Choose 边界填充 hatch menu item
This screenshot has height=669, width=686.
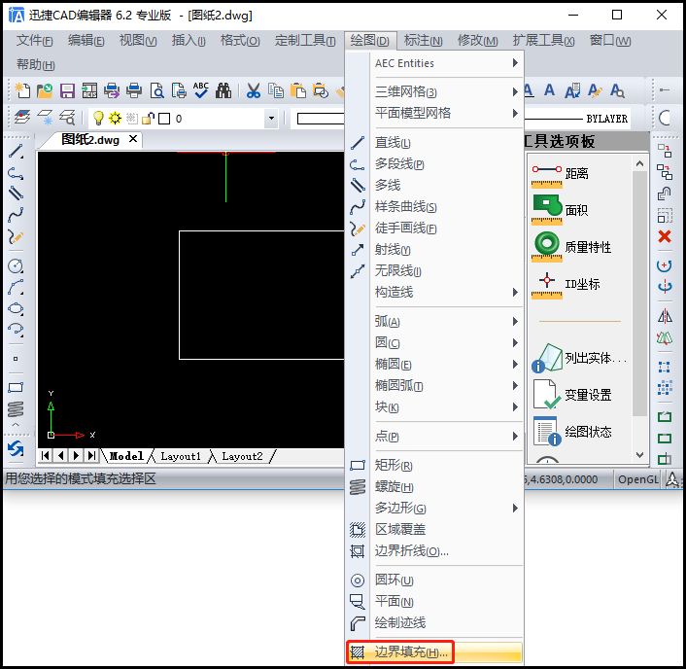434,652
